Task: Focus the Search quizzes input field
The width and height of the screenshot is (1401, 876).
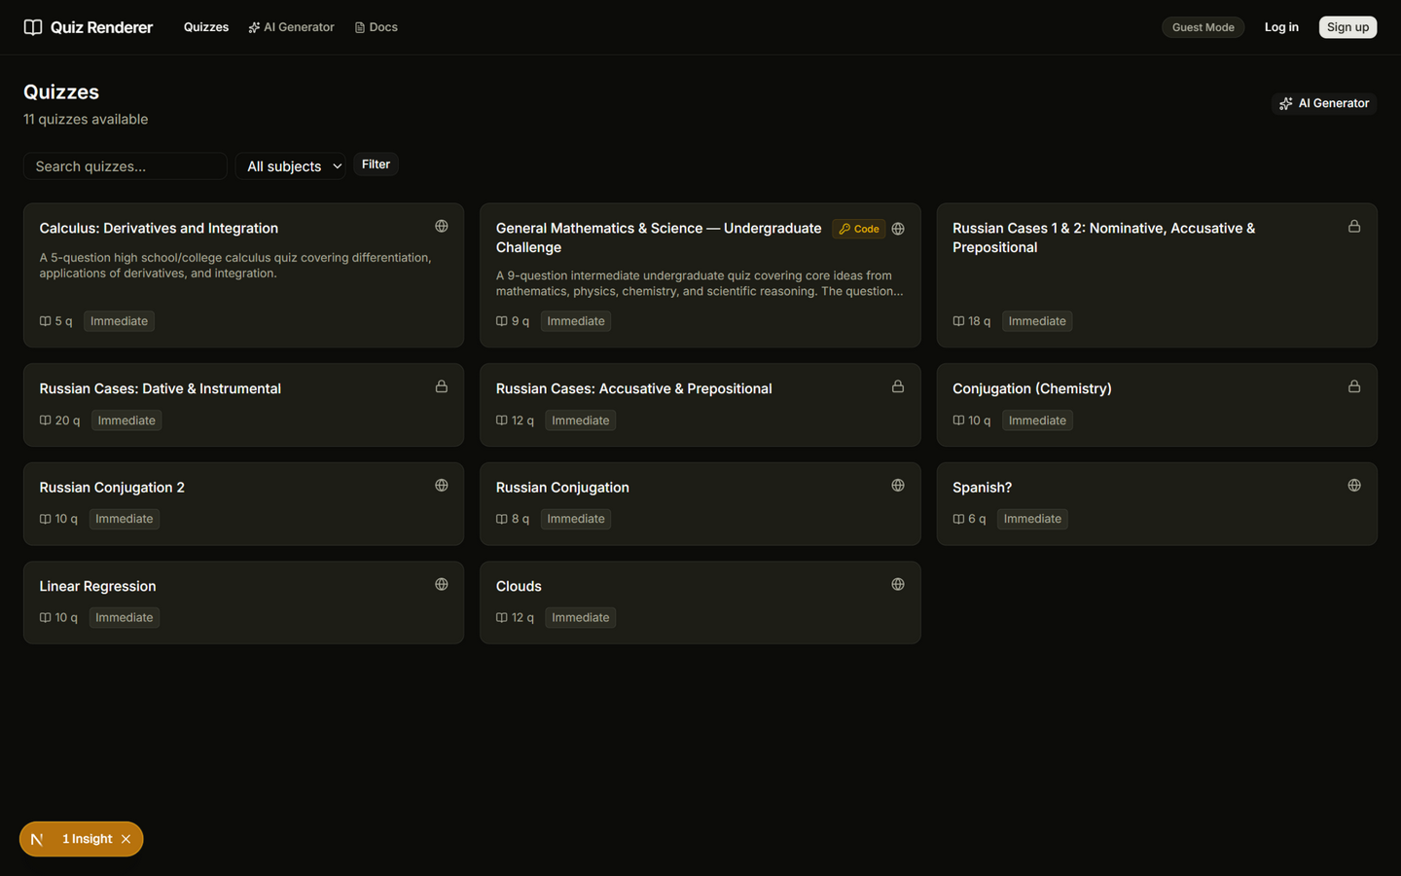Action: (126, 166)
